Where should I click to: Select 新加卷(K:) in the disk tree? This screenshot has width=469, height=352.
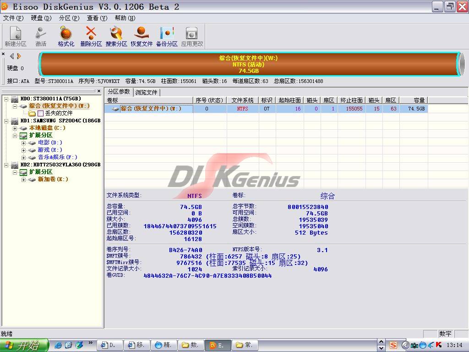[53, 180]
